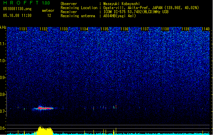Click the 1.1 kHz axis label
This screenshot has height=135, width=213.
[x=3, y=44]
